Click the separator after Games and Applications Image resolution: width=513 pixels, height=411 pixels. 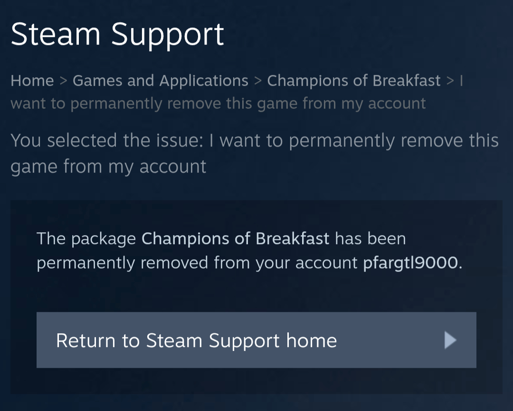(x=258, y=81)
